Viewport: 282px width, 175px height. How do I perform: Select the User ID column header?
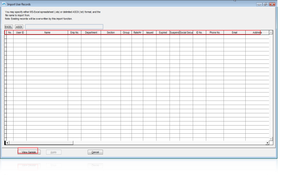[x=20, y=33]
